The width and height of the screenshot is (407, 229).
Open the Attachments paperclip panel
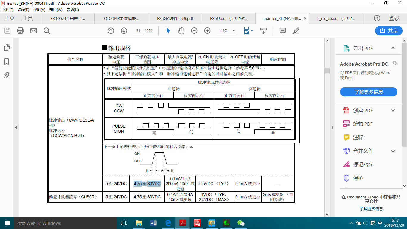(x=7, y=75)
